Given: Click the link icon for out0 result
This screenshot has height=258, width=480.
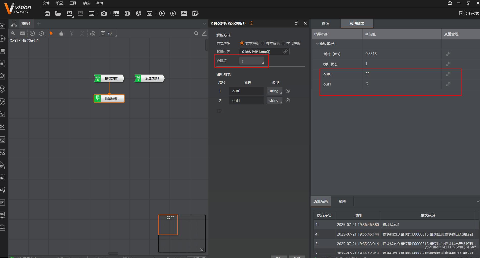Looking at the screenshot, I should (x=448, y=74).
